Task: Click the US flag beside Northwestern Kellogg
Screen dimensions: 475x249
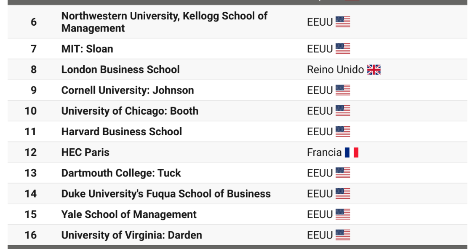Action: (343, 22)
